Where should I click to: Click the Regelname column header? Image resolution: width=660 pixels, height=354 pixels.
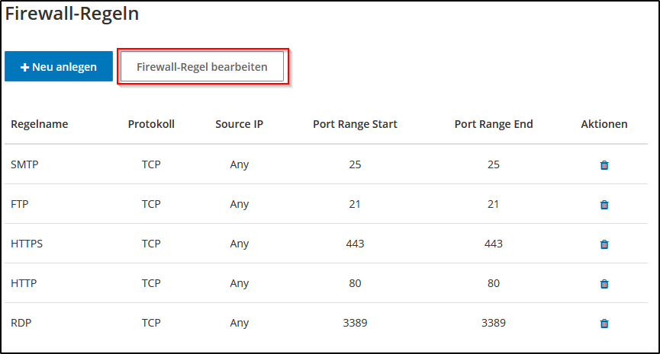click(40, 124)
